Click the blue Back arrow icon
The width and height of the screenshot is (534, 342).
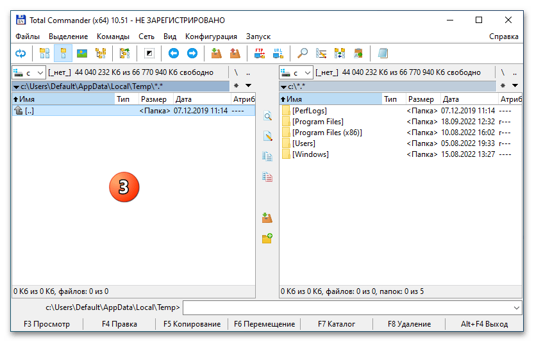tap(173, 53)
